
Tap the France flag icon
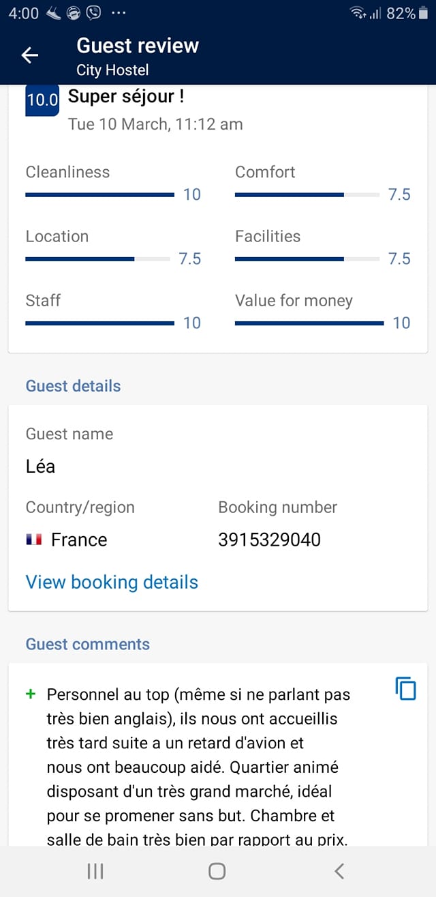pyautogui.click(x=34, y=540)
